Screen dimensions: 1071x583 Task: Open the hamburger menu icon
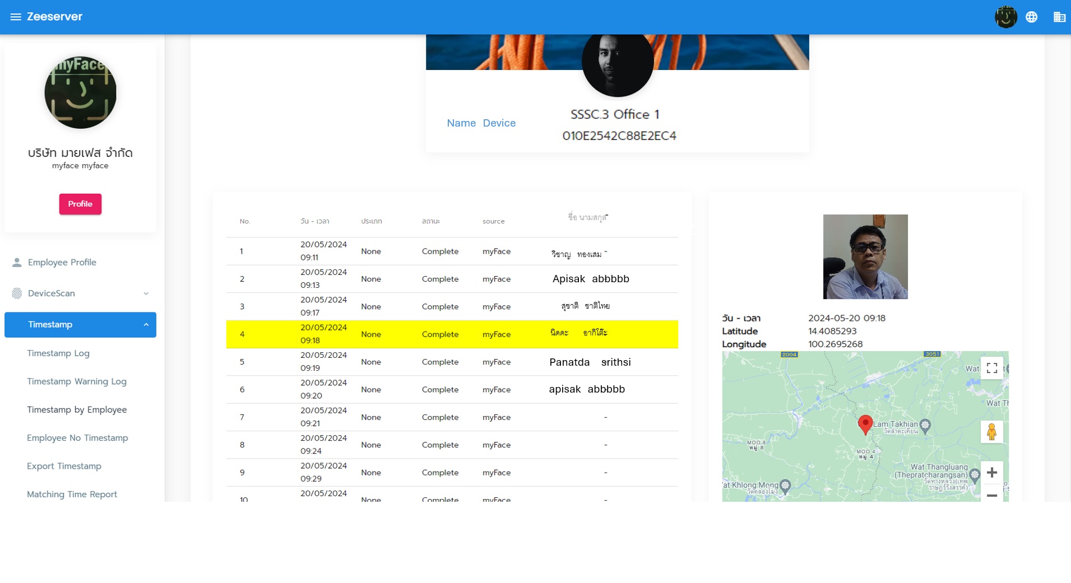click(x=16, y=17)
